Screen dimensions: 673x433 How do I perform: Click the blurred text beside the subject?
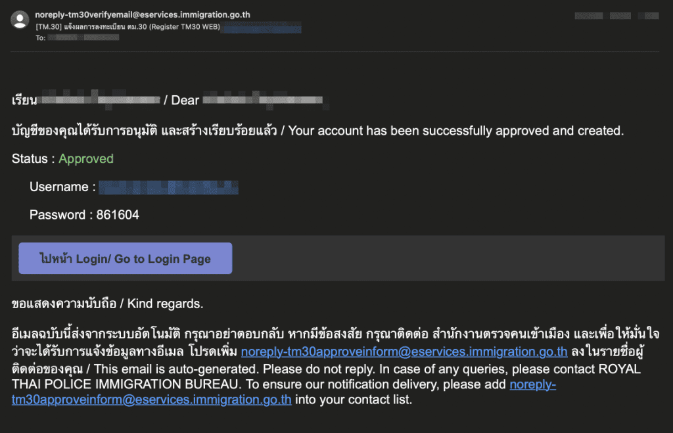click(262, 28)
